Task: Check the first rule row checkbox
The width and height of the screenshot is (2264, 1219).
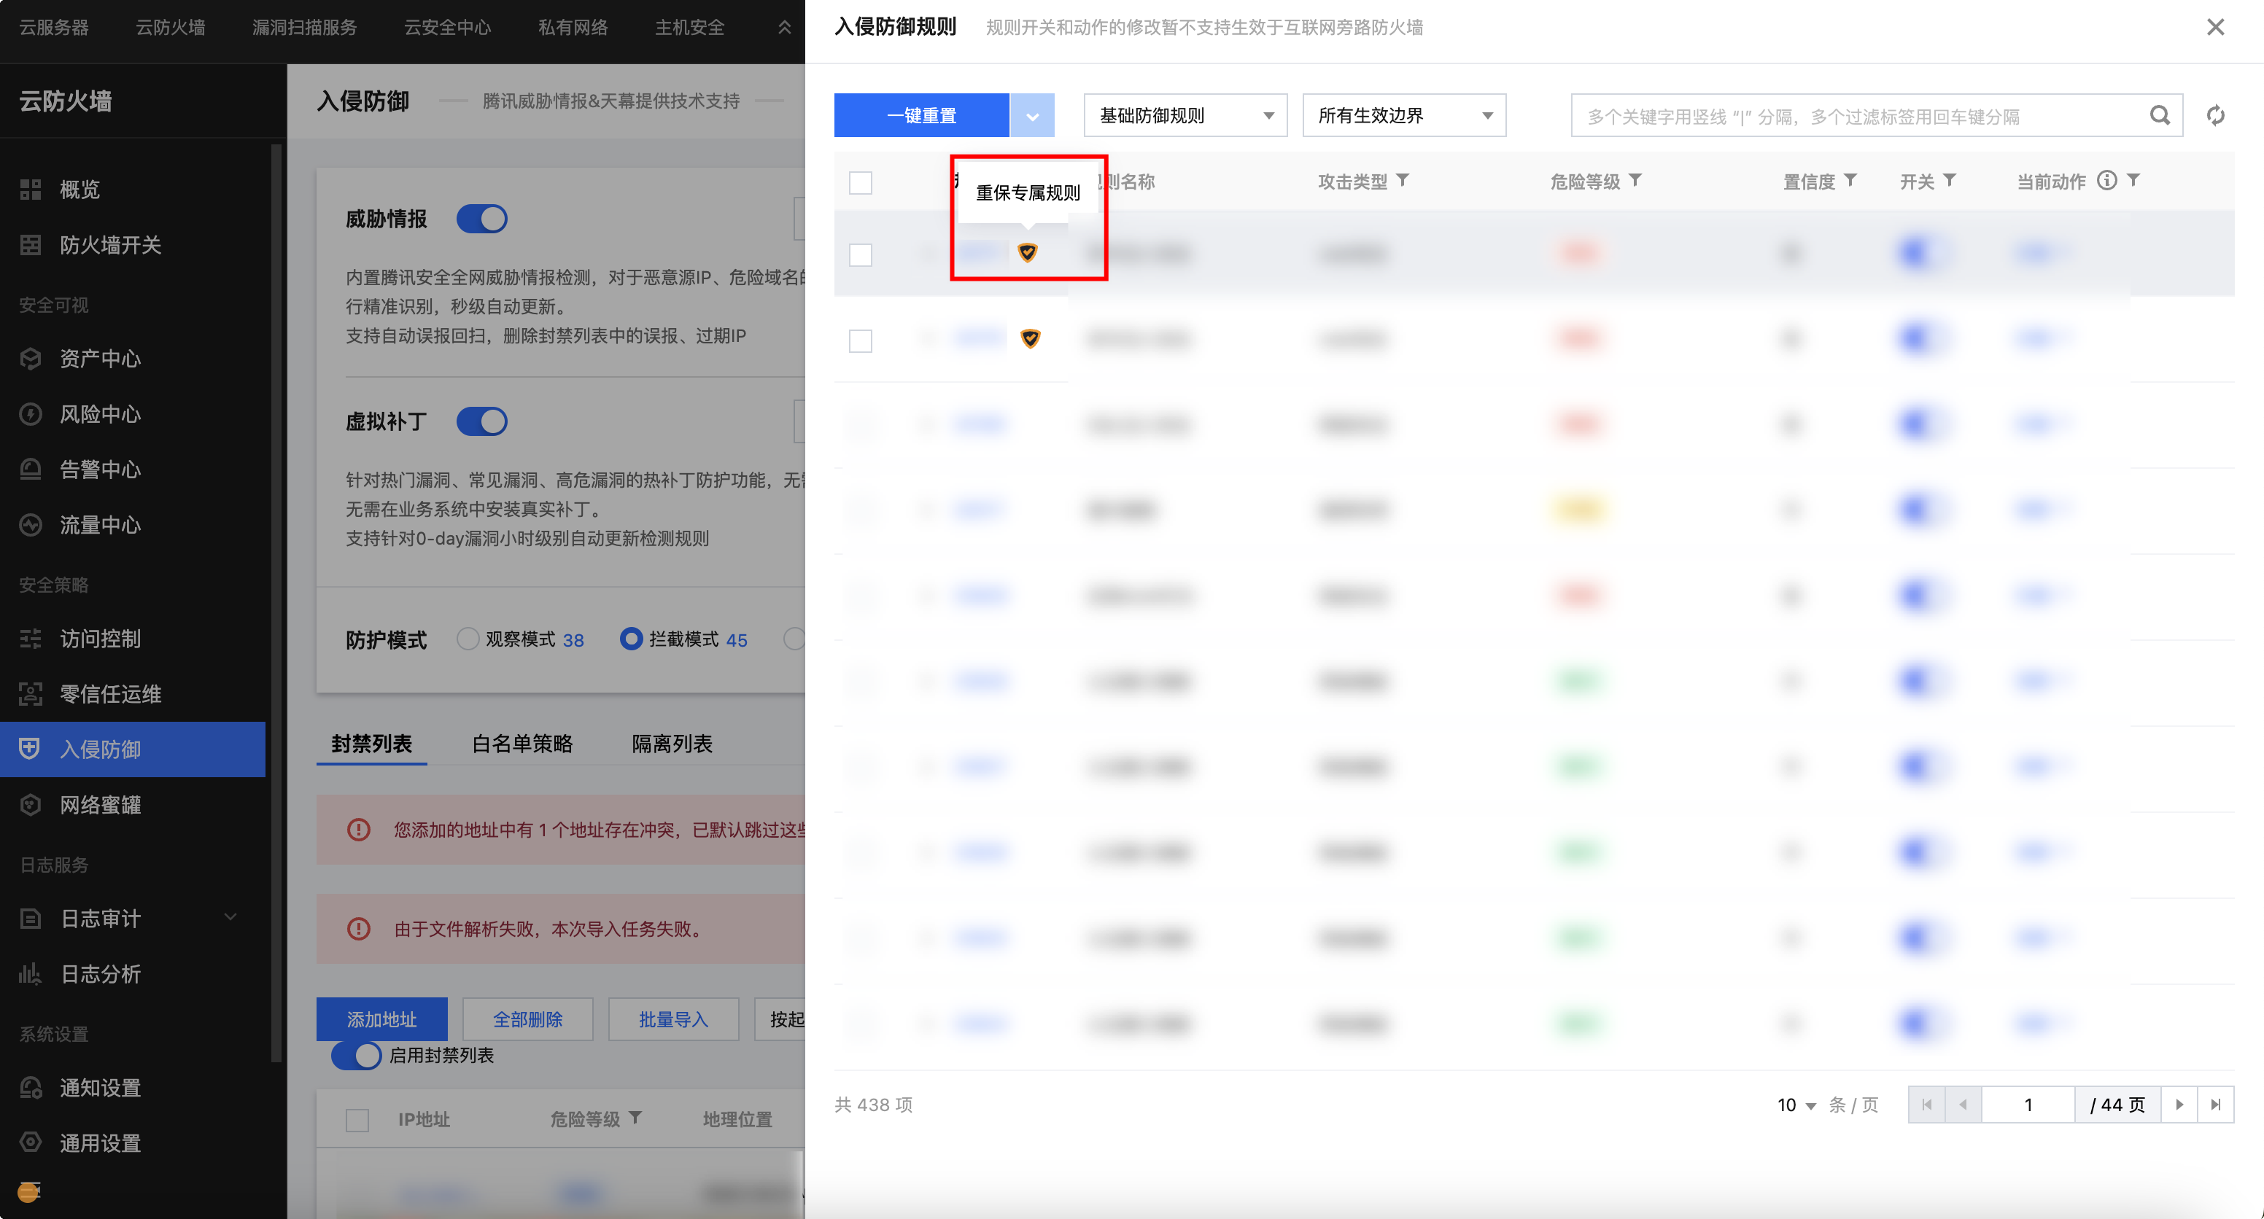Action: [861, 256]
